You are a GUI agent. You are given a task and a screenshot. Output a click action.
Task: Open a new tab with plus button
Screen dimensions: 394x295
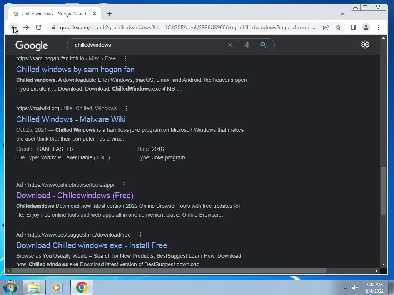coord(109,14)
